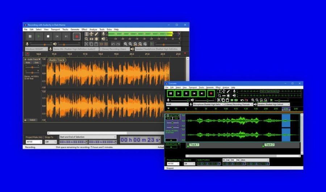
Task: Click the Select button below the orange track
Action: [x=32, y=120]
